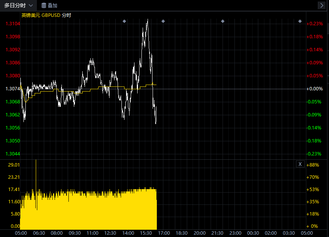Close the volume panel with the X button
The height and width of the screenshot is (237, 329).
coord(300,164)
